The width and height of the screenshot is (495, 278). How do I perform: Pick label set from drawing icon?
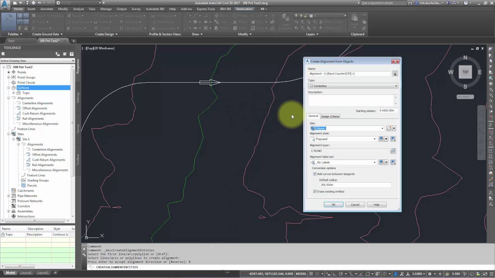click(x=393, y=163)
